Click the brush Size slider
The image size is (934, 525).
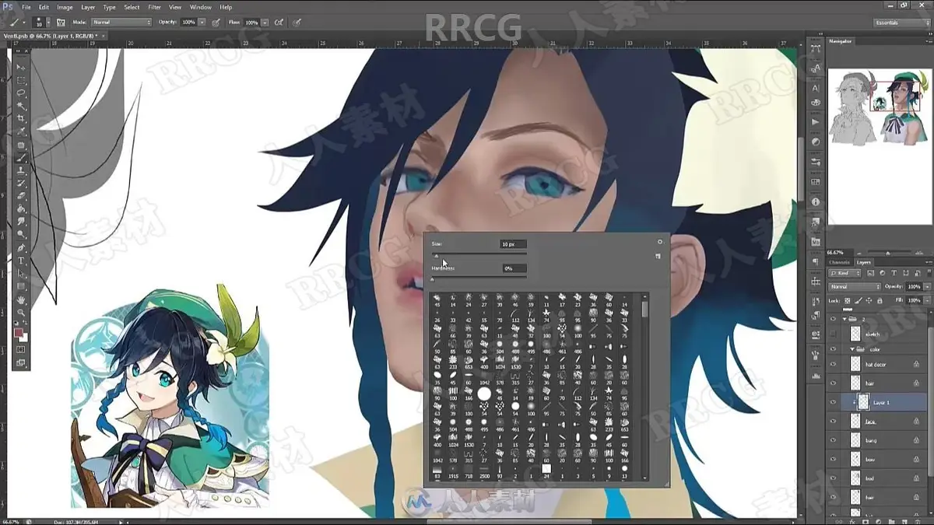point(479,254)
